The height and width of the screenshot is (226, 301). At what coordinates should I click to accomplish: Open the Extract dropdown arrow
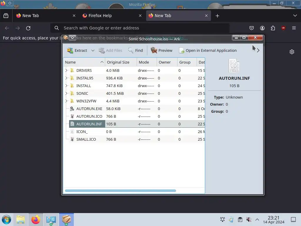tap(93, 50)
